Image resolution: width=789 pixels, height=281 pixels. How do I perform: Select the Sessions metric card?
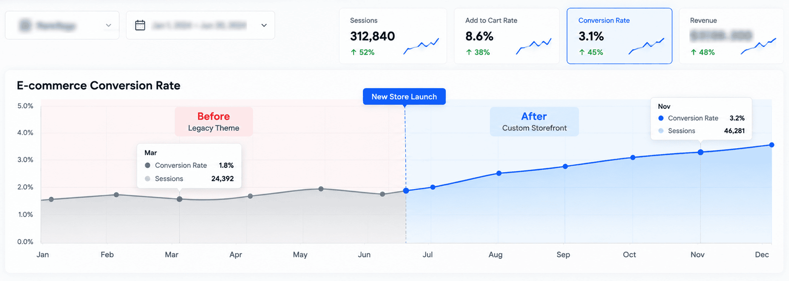[393, 36]
